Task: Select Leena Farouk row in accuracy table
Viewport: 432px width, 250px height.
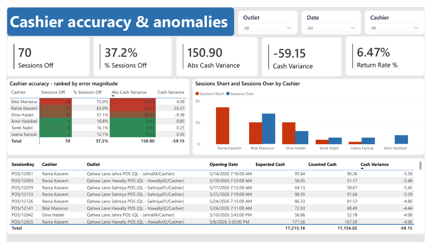Action: (x=98, y=135)
